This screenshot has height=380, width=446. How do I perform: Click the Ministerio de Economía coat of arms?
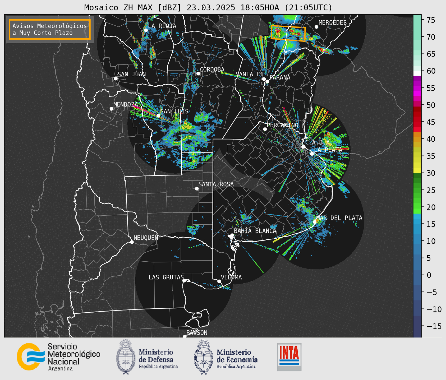click(204, 357)
